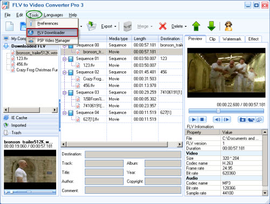Click the Sequence 03 film icon
The width and height of the screenshot is (270, 204).
tap(71, 92)
